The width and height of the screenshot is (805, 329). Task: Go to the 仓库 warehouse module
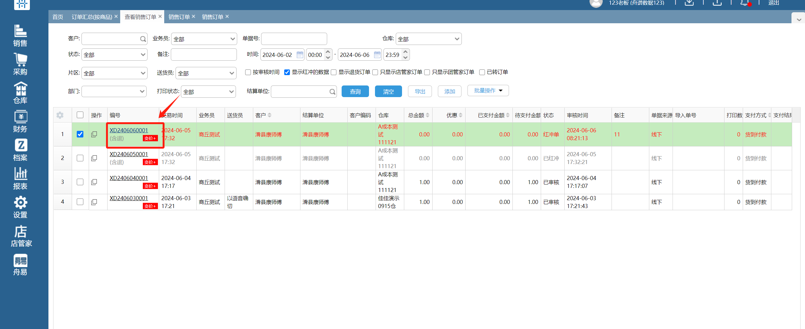[20, 93]
